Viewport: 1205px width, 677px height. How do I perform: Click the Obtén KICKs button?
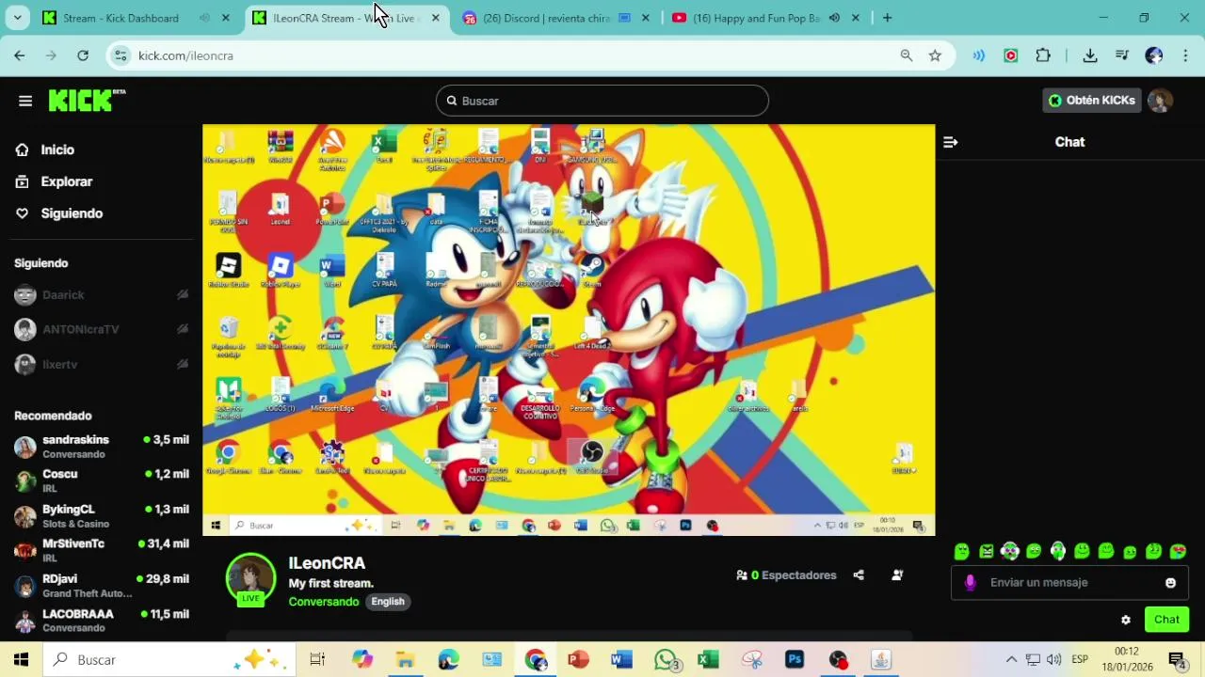[x=1091, y=101]
